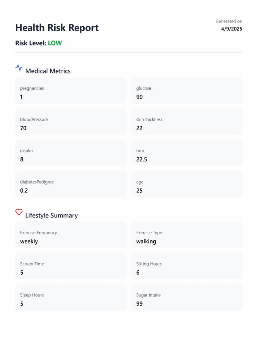Viewport: 257px width, 343px height.
Task: Click the Health Risk Report title
Action: [57, 28]
